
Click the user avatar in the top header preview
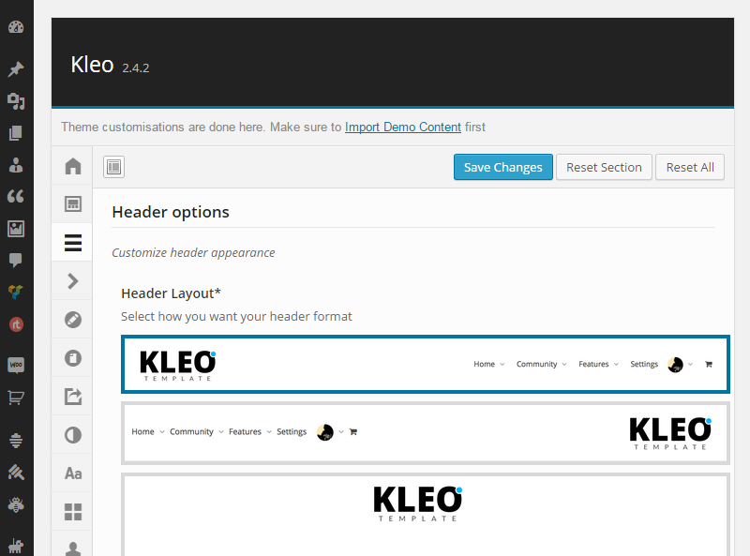coord(677,364)
